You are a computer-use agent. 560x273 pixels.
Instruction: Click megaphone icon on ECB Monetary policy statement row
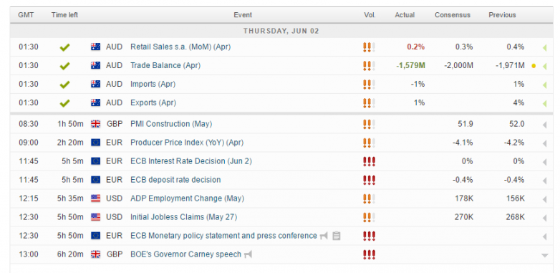pos(324,236)
